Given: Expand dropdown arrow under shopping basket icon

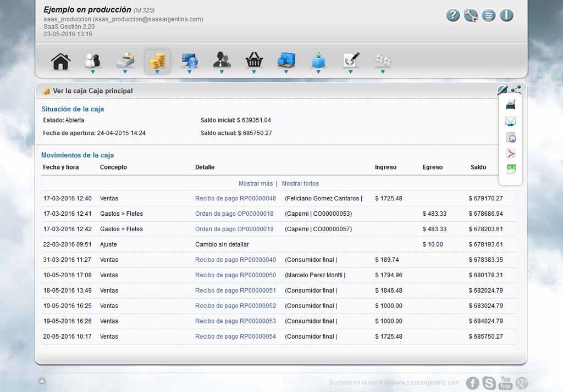Looking at the screenshot, I should pyautogui.click(x=254, y=72).
